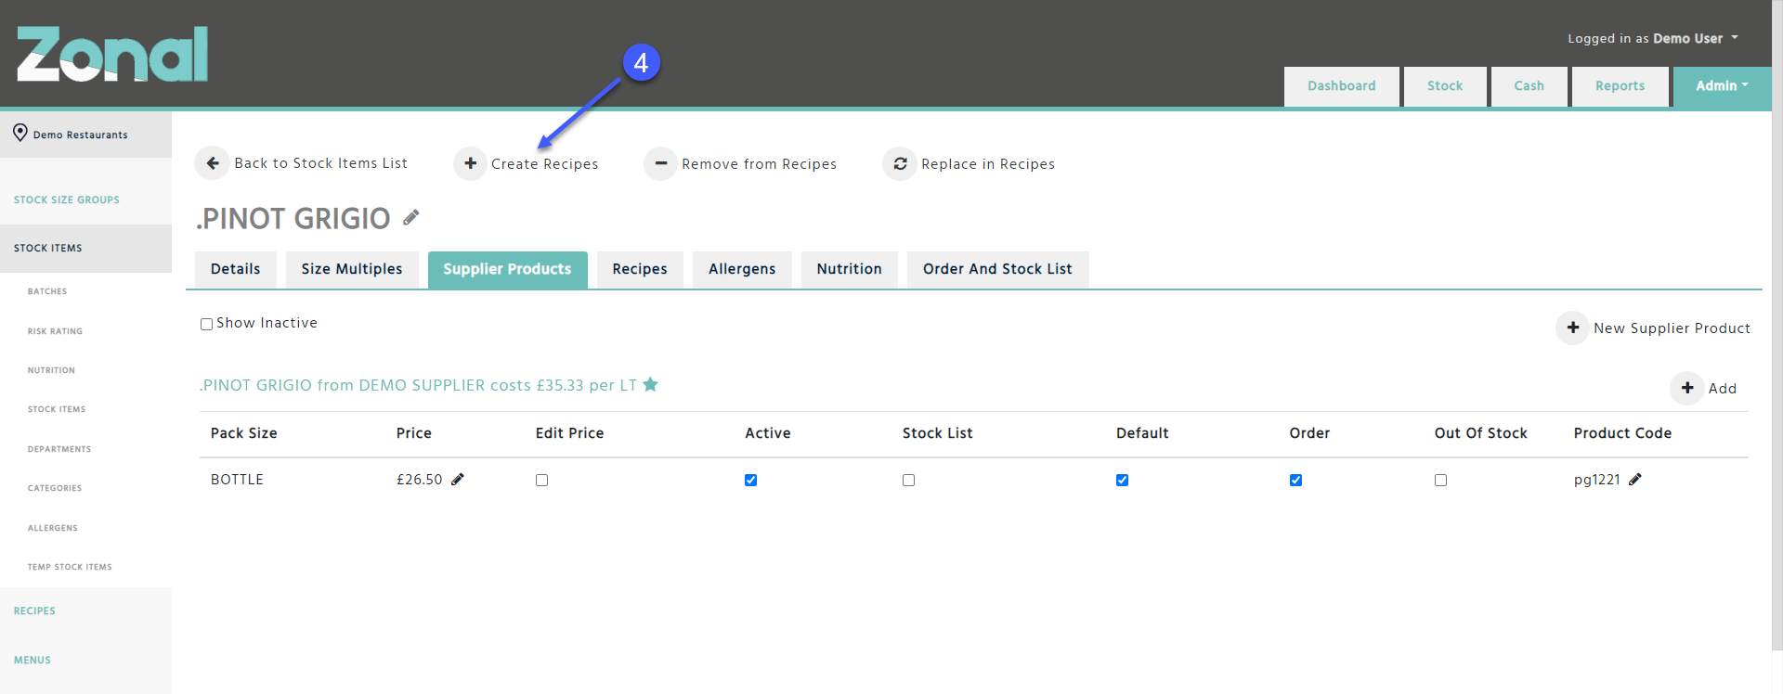Tick the Stock List checkbox for BOTTLE
1783x694 pixels.
[908, 481]
